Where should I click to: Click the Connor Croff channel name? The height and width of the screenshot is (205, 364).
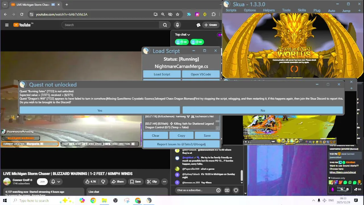[x=21, y=180]
